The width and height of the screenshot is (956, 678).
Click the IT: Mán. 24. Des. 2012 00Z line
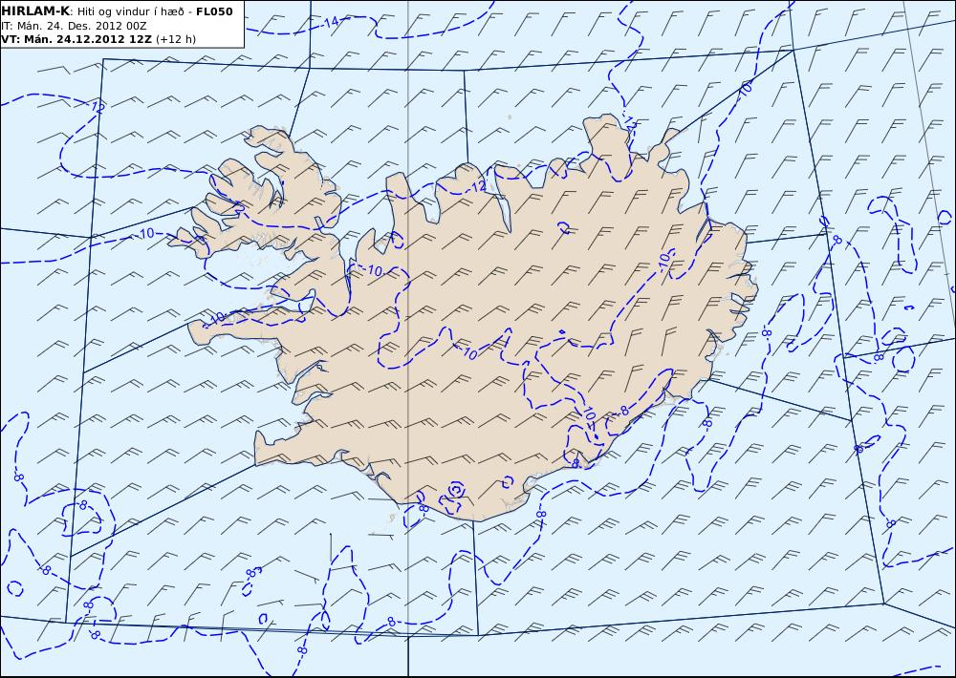pyautogui.click(x=74, y=26)
